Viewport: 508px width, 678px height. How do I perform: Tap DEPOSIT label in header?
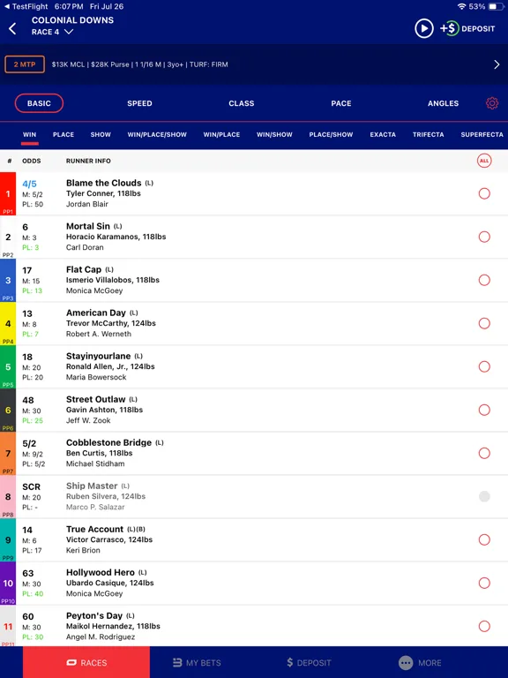coord(478,29)
